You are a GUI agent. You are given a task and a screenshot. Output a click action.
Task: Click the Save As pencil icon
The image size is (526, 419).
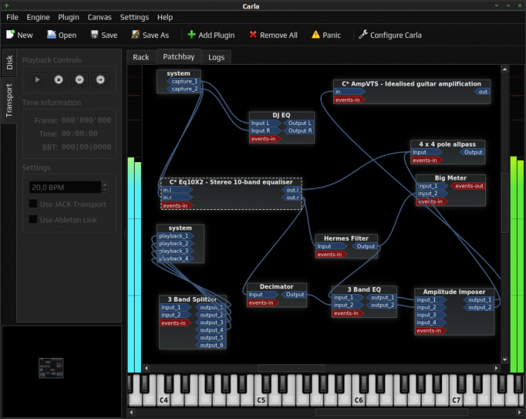(x=135, y=34)
